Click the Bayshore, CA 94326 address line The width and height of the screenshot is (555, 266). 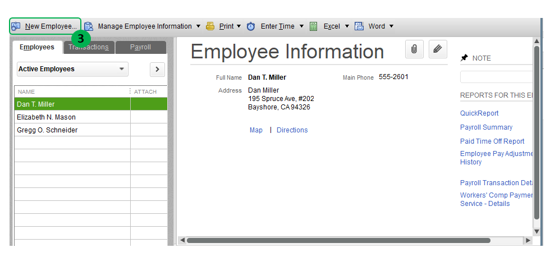pyautogui.click(x=279, y=107)
